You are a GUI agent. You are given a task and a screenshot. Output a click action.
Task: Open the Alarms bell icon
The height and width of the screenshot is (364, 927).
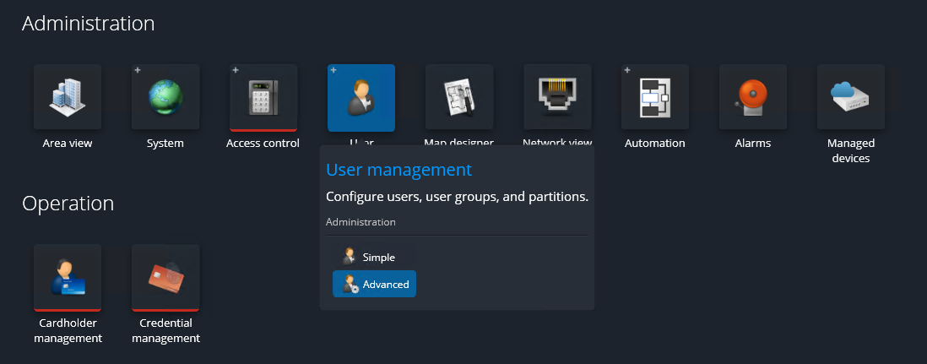pyautogui.click(x=753, y=97)
